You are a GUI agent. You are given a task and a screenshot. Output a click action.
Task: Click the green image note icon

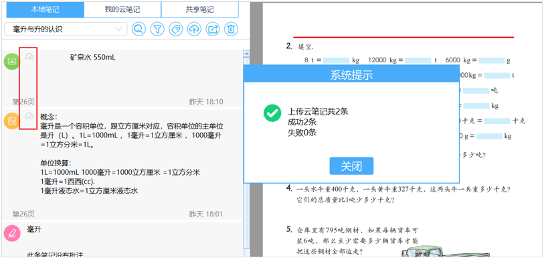click(x=12, y=62)
